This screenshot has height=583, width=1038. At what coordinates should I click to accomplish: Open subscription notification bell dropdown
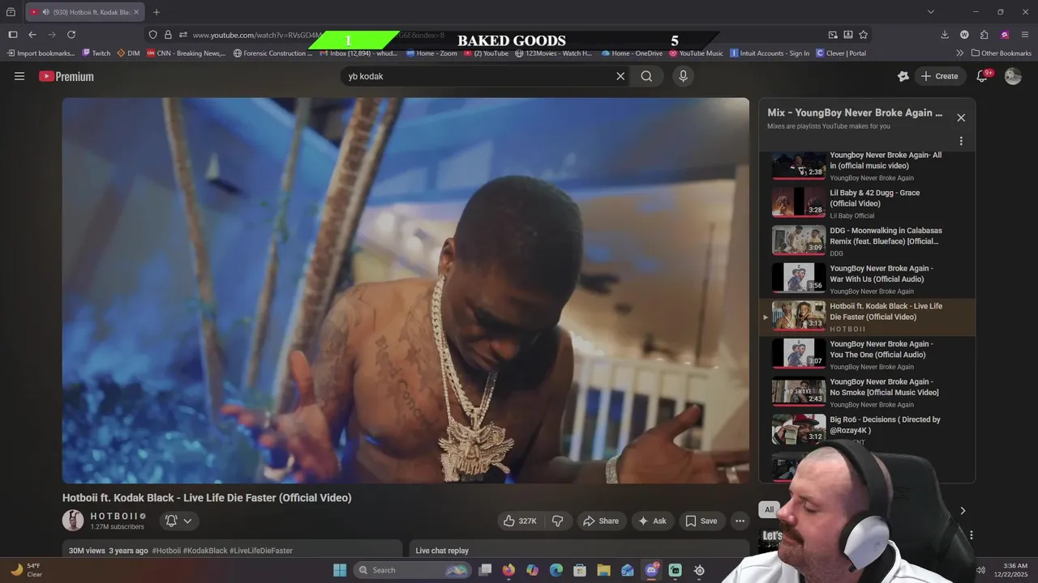point(179,521)
